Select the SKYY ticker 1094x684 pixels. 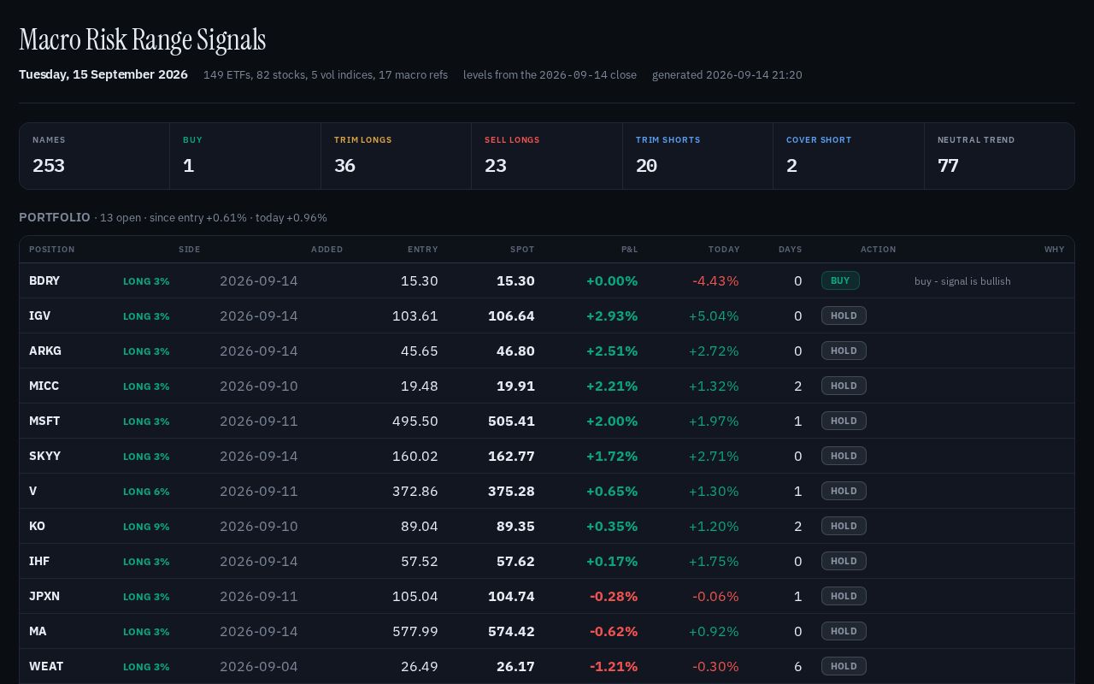(44, 456)
